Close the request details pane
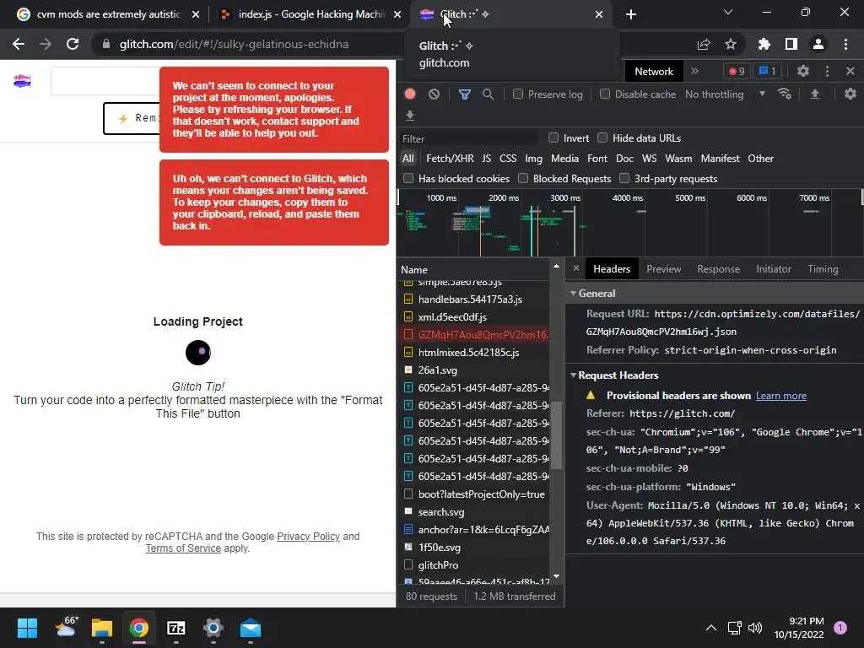Viewport: 864px width, 648px height. 575,268
